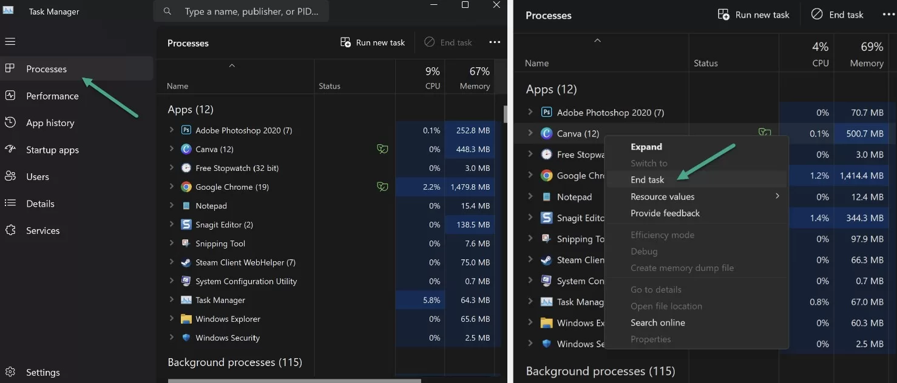Click the horizontal scrollbar in left window
This screenshot has height=383, width=897.
coord(294,381)
